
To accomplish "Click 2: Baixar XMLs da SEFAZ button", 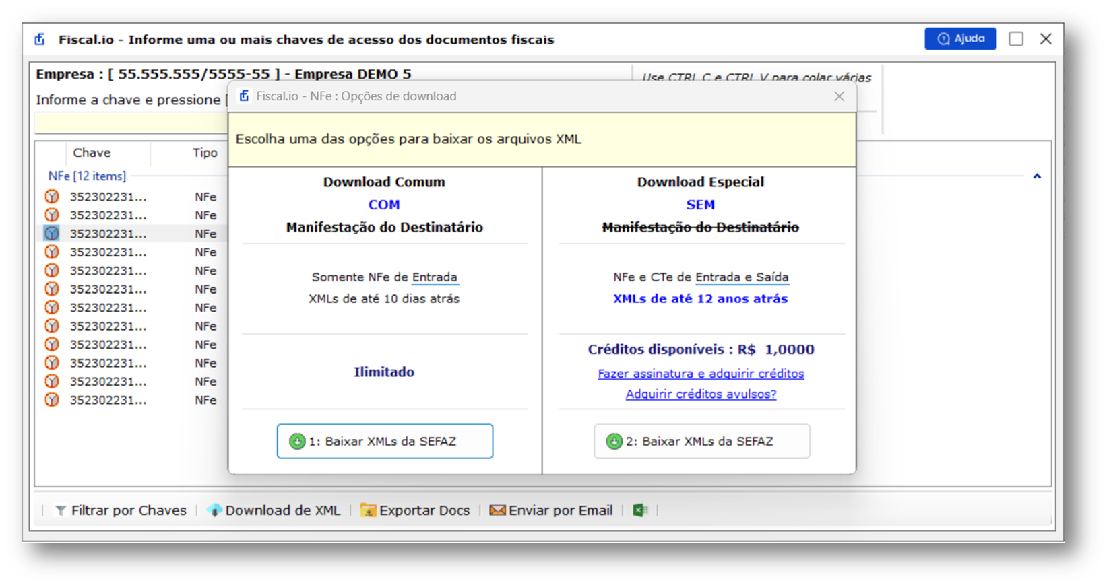I will [701, 442].
